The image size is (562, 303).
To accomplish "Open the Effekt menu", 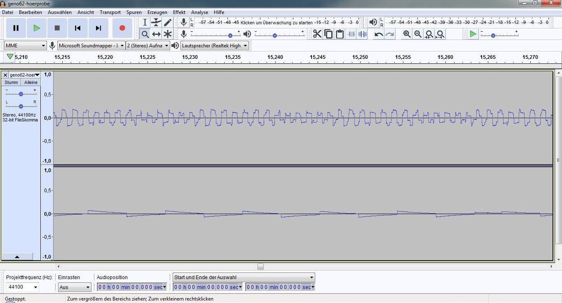I will point(179,12).
